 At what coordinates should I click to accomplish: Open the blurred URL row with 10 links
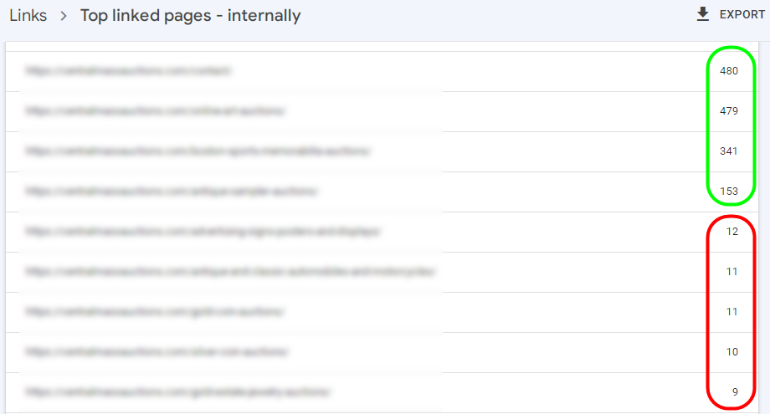pyautogui.click(x=382, y=352)
